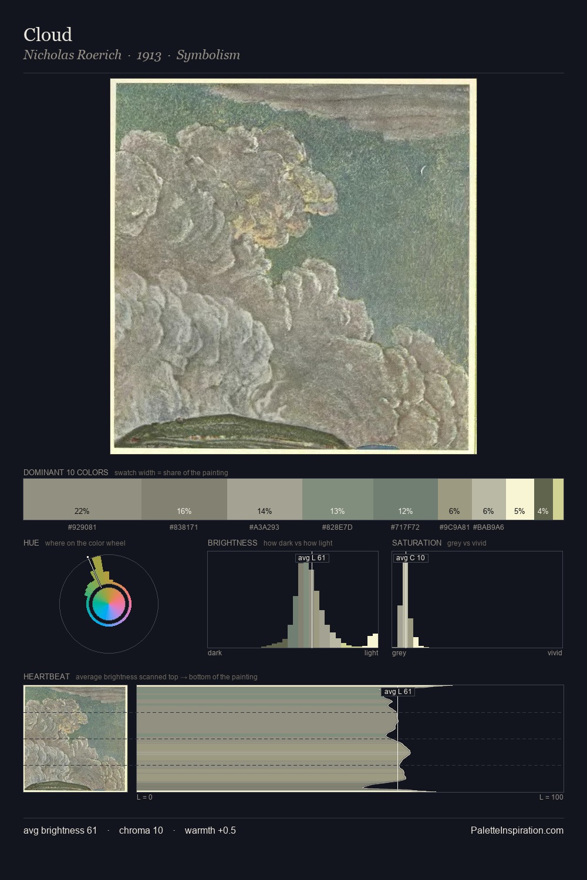The height and width of the screenshot is (880, 587).
Task: Click 'warmth +0.5' footer stat
Action: coord(210,830)
